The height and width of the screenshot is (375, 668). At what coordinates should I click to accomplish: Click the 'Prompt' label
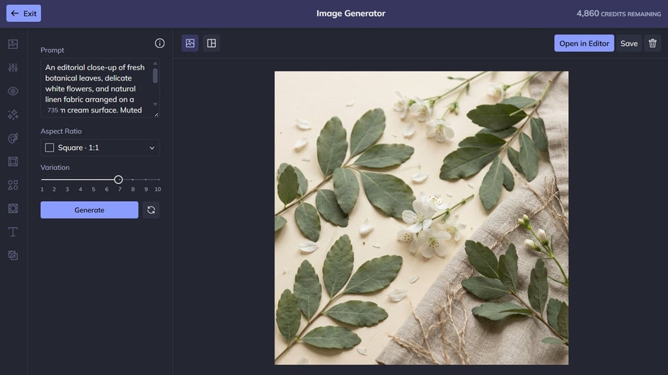coord(52,50)
